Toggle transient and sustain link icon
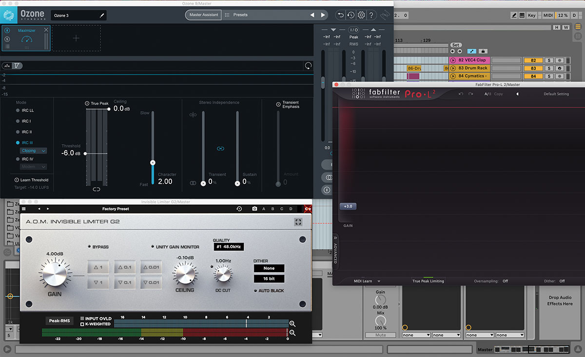Screen dimensions: 585x357 coord(220,149)
